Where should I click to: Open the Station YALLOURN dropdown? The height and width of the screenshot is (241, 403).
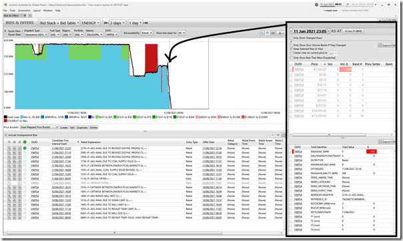click(94, 35)
